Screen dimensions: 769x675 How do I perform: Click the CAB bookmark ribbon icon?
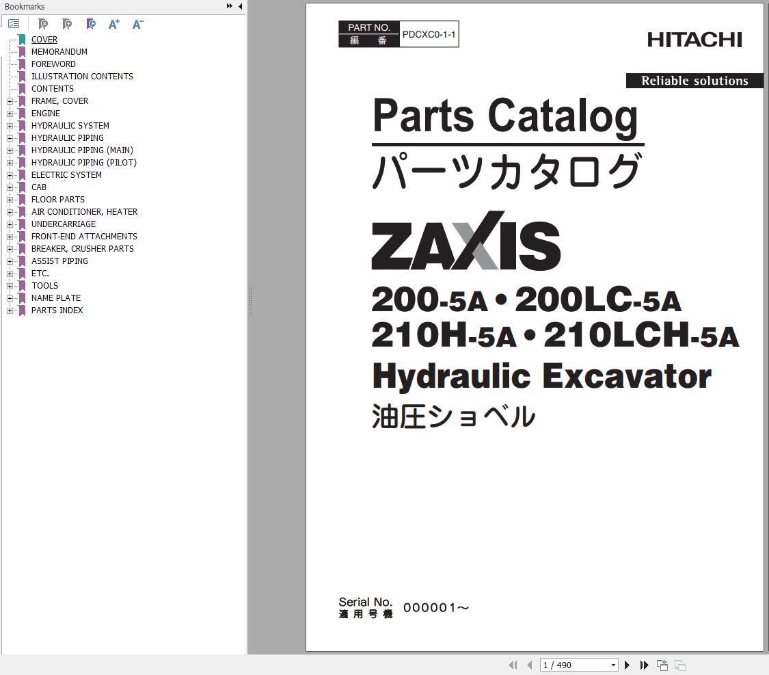(22, 187)
